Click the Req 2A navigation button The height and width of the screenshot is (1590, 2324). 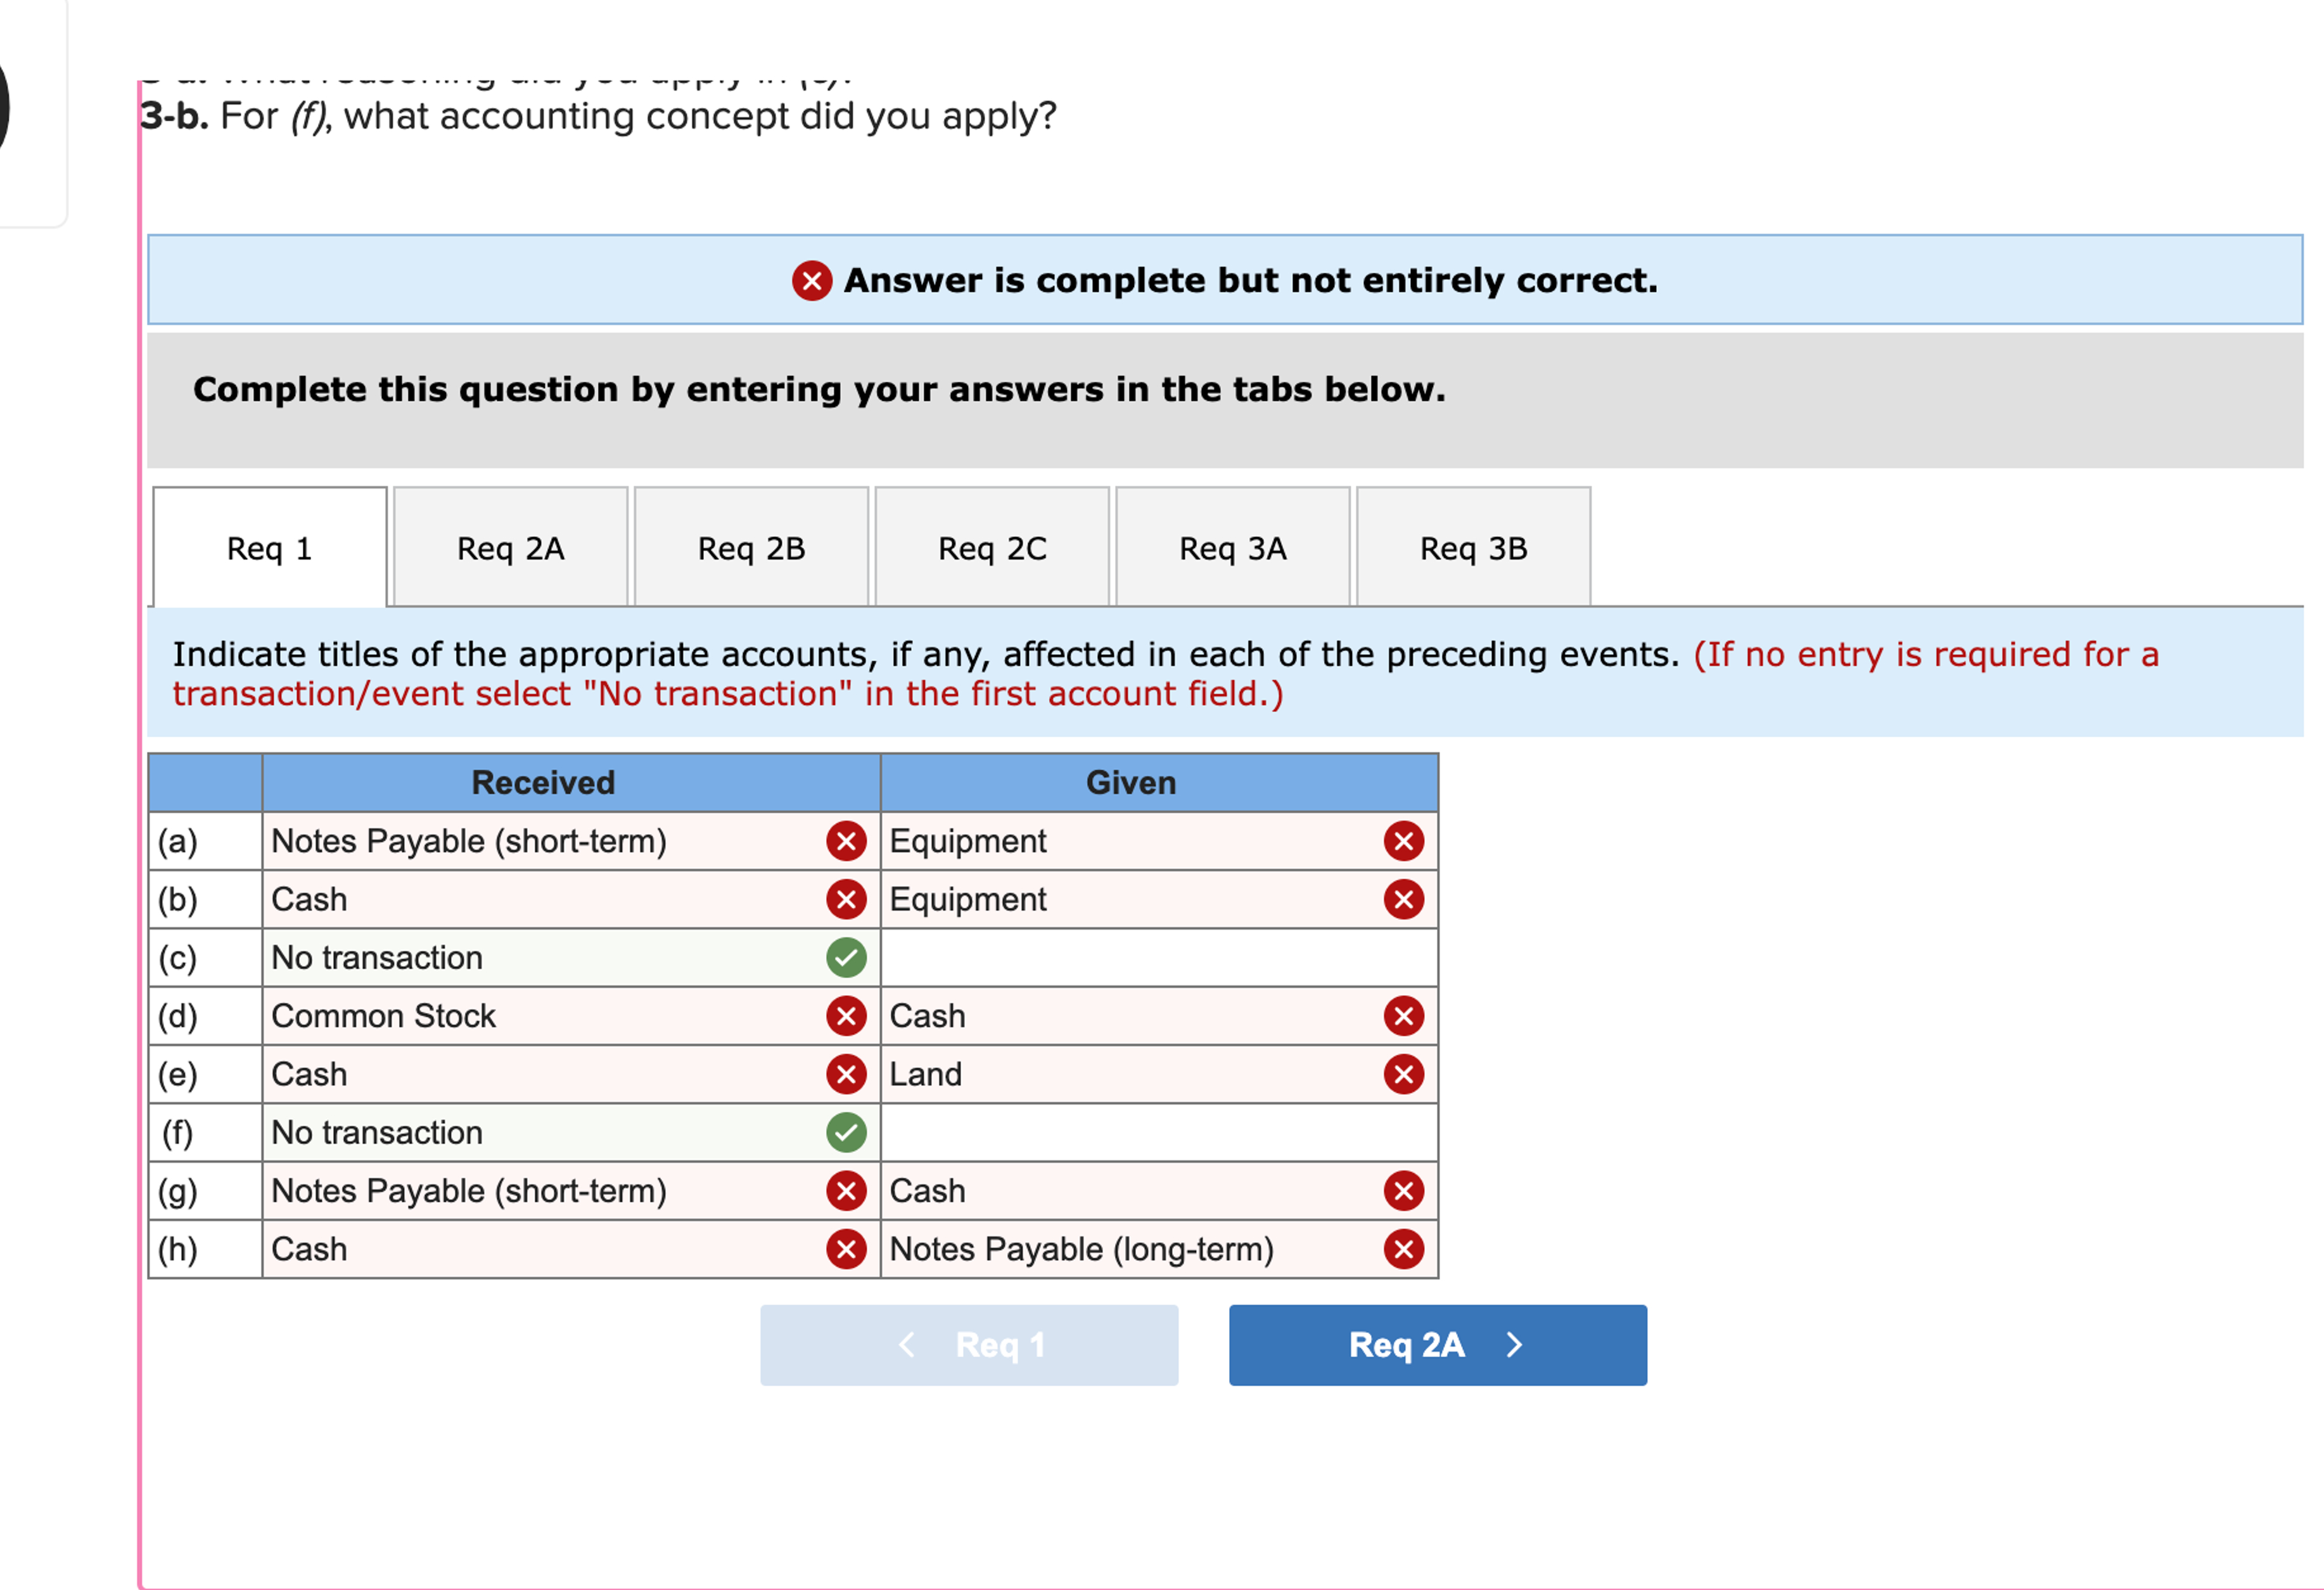click(x=1437, y=1345)
